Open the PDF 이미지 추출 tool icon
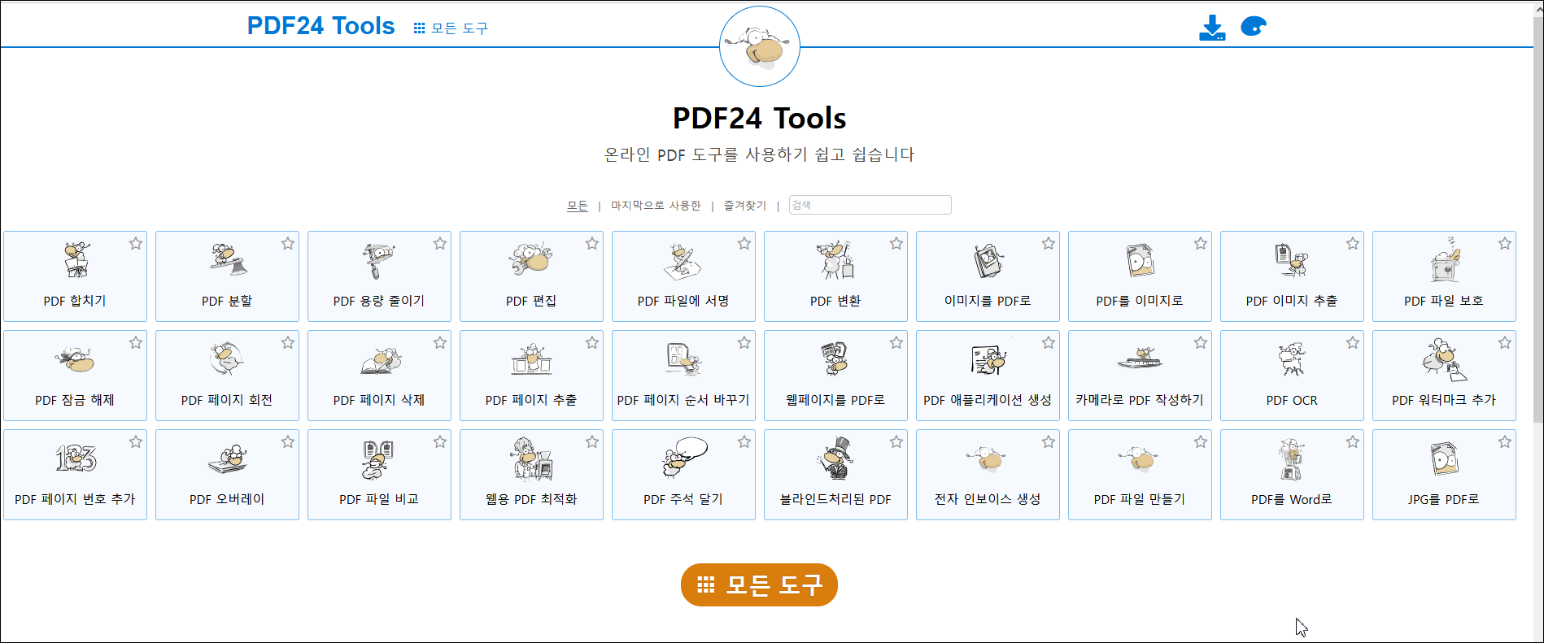This screenshot has width=1544, height=643. pyautogui.click(x=1292, y=260)
